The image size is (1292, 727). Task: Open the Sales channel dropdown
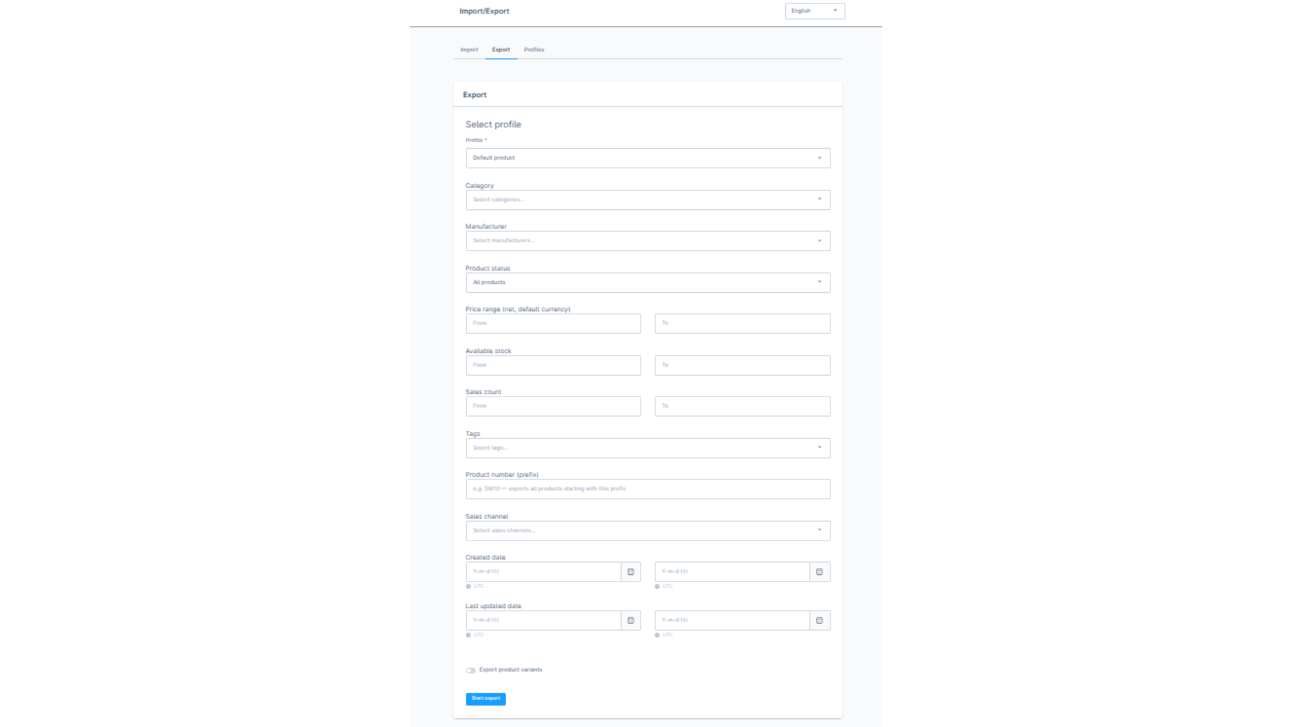[647, 530]
